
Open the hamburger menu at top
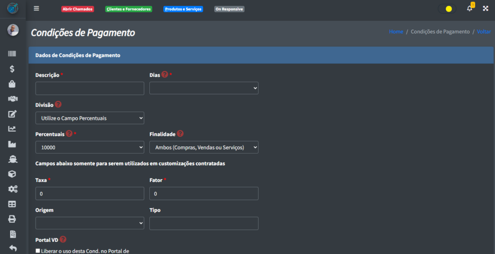point(36,9)
